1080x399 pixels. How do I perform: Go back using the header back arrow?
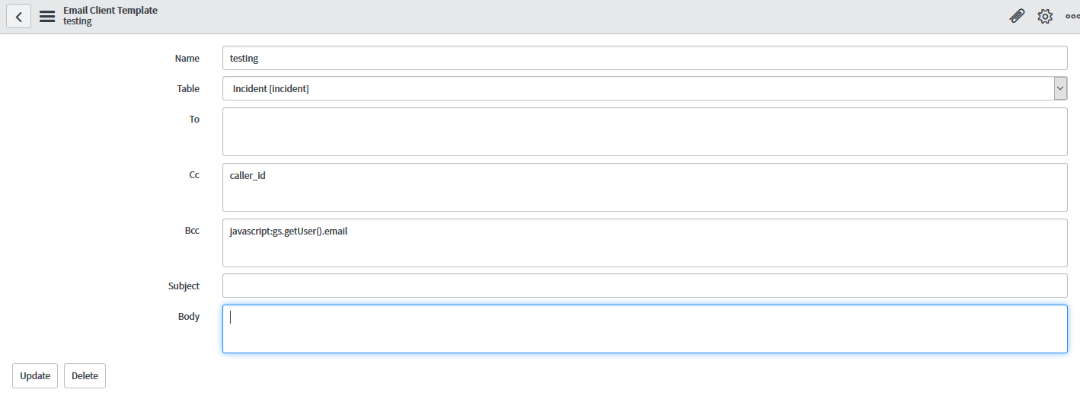tap(19, 16)
